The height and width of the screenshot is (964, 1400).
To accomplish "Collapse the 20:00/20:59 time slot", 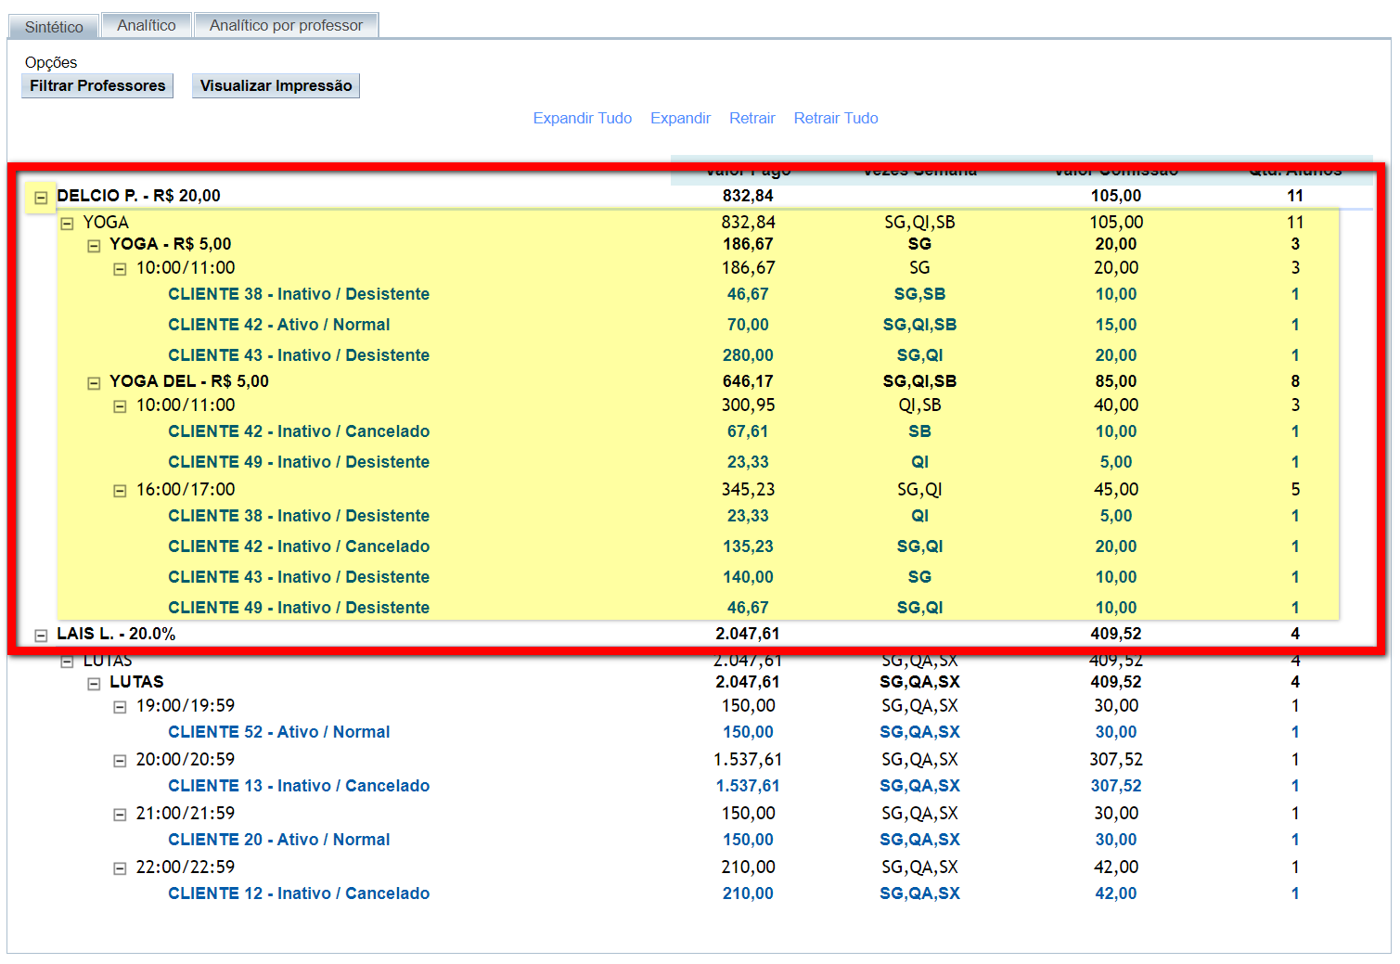I will 120,761.
